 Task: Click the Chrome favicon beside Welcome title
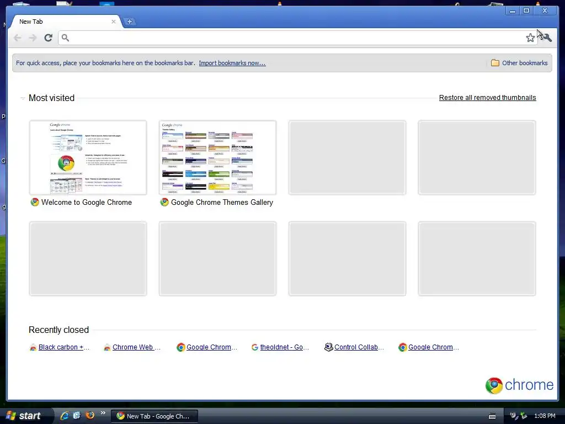(x=35, y=202)
